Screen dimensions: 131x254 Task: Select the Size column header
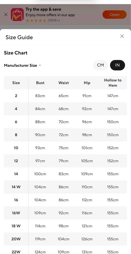(x=16, y=83)
